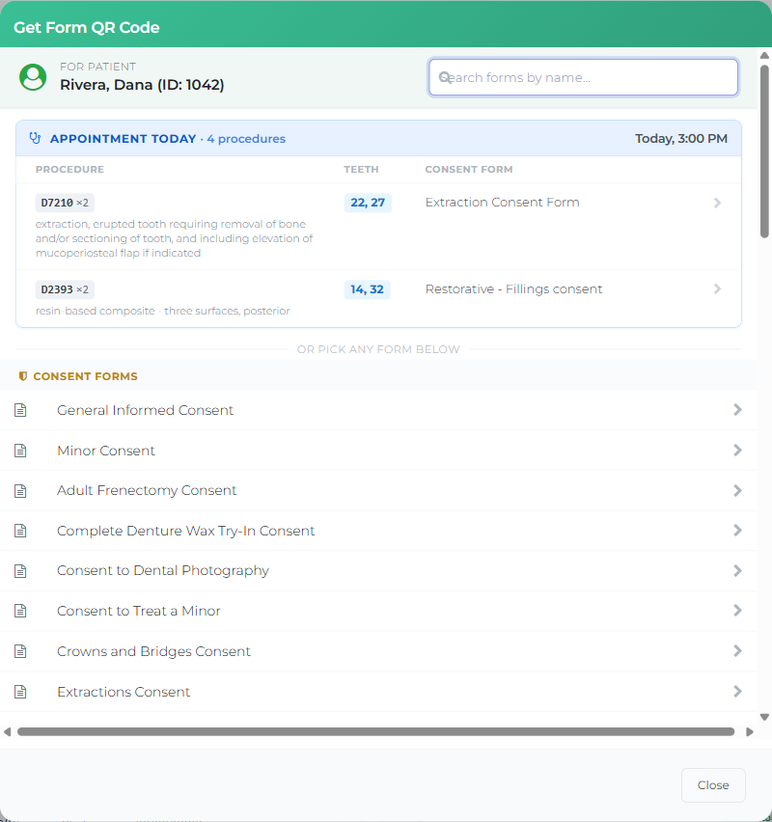Open chevron for Crowns and Bridges Consent
The image size is (772, 822).
(x=738, y=650)
